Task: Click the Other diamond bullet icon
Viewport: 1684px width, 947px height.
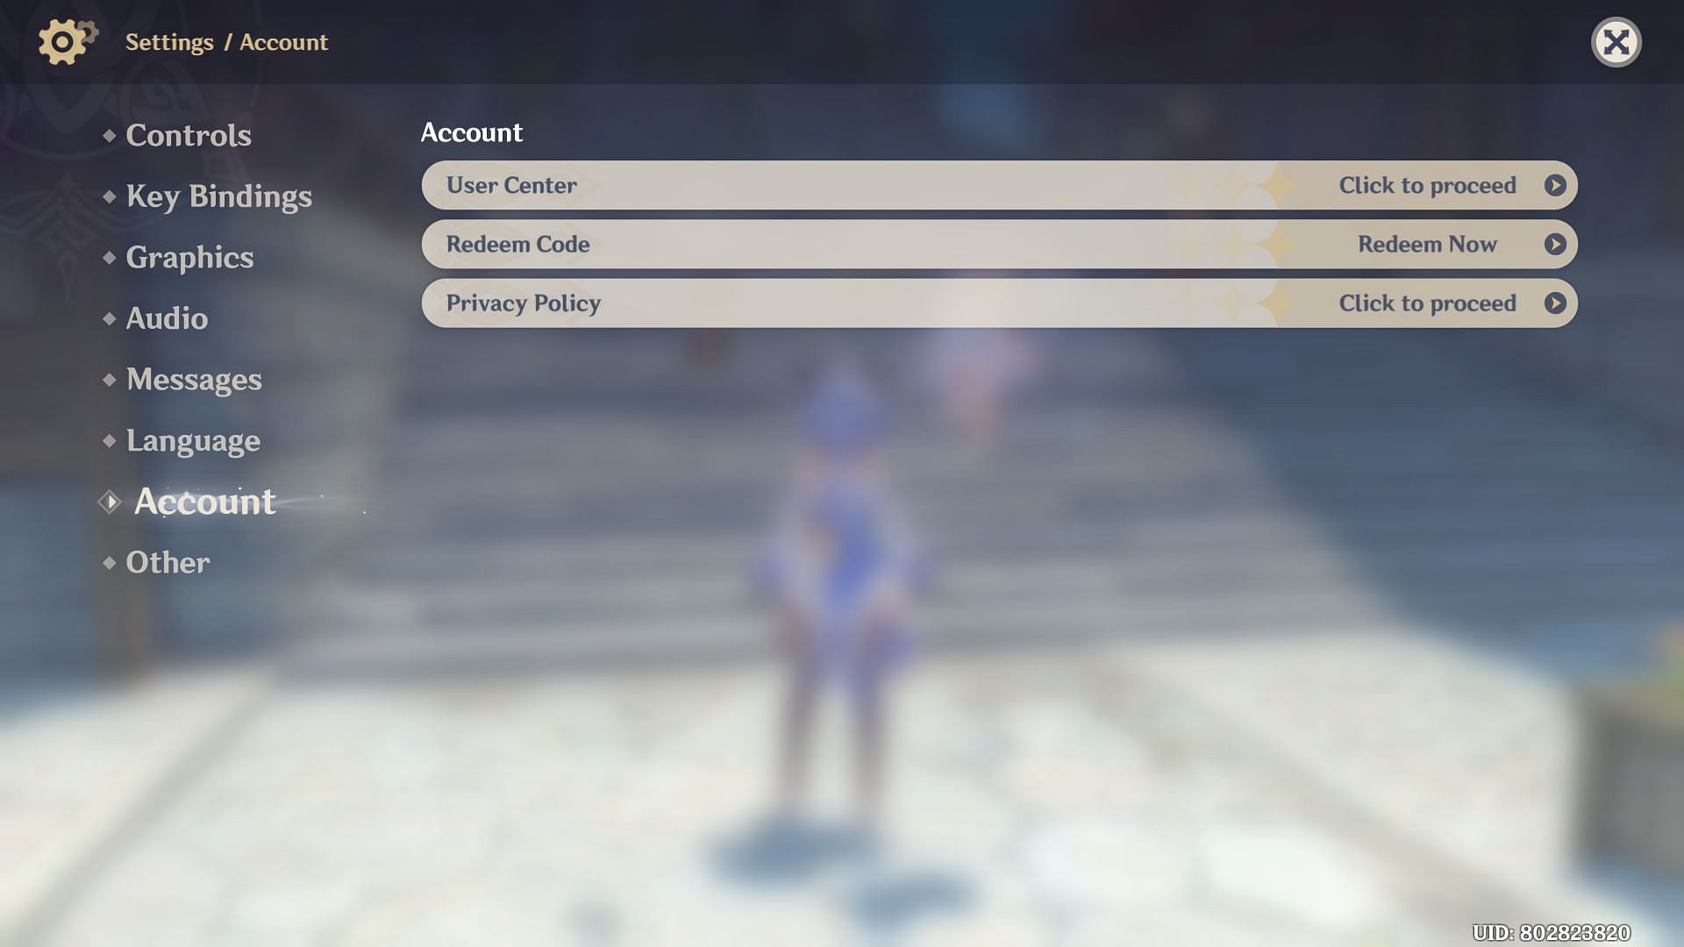Action: click(108, 562)
